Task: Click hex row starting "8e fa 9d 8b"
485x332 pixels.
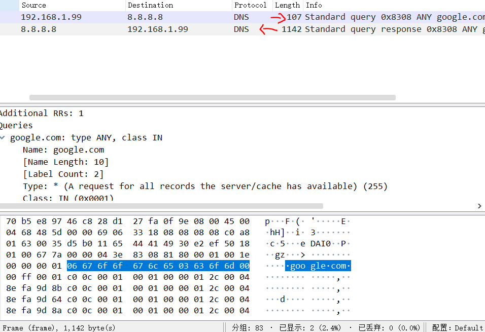Action: click(128, 288)
